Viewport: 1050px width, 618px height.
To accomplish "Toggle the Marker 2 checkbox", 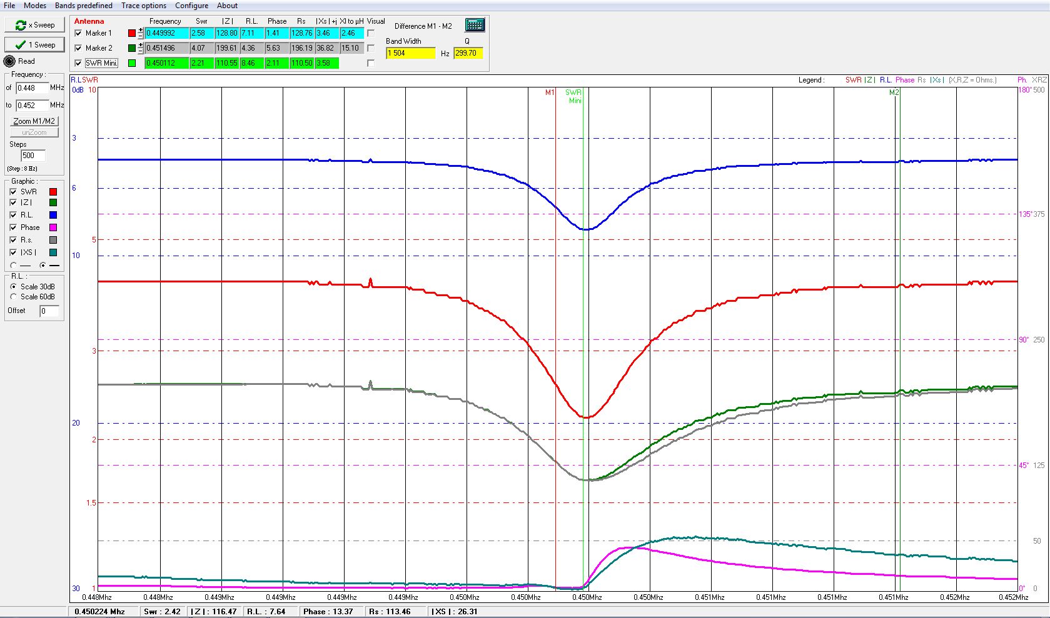I will (x=78, y=48).
